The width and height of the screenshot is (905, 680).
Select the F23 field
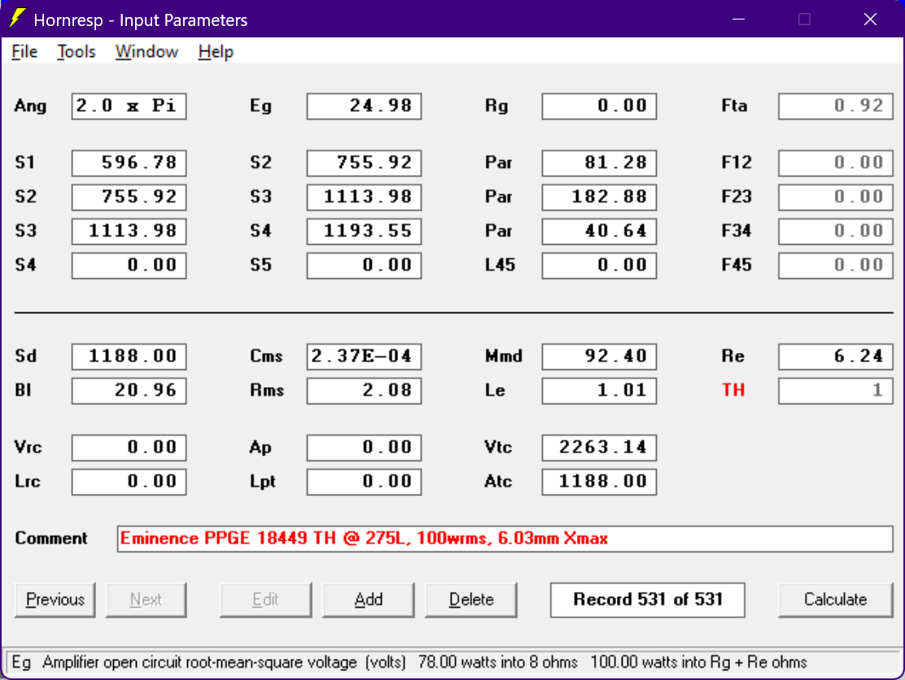click(836, 198)
